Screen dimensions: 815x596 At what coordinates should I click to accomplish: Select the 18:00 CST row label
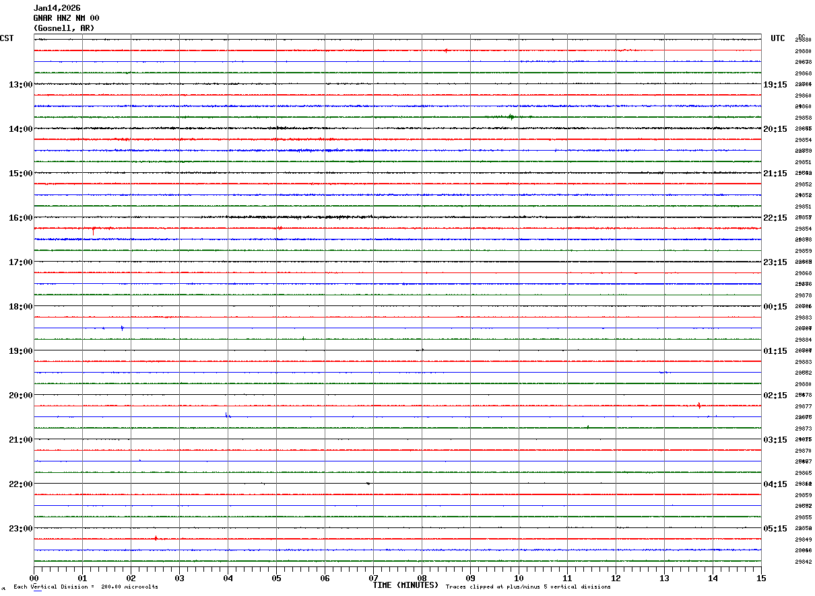coord(21,307)
